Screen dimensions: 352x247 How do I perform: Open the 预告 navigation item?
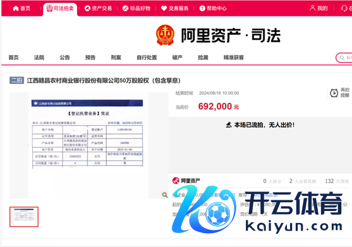click(90, 57)
